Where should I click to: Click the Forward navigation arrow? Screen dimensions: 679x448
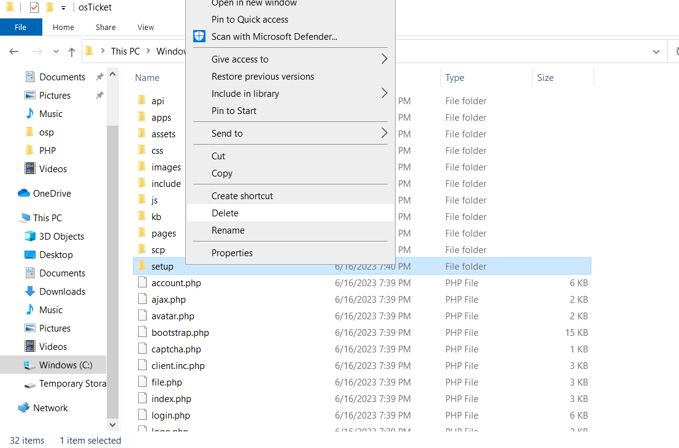click(37, 51)
